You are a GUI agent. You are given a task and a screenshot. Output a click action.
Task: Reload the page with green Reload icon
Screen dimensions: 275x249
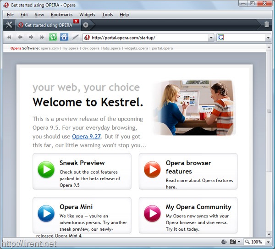[53, 37]
